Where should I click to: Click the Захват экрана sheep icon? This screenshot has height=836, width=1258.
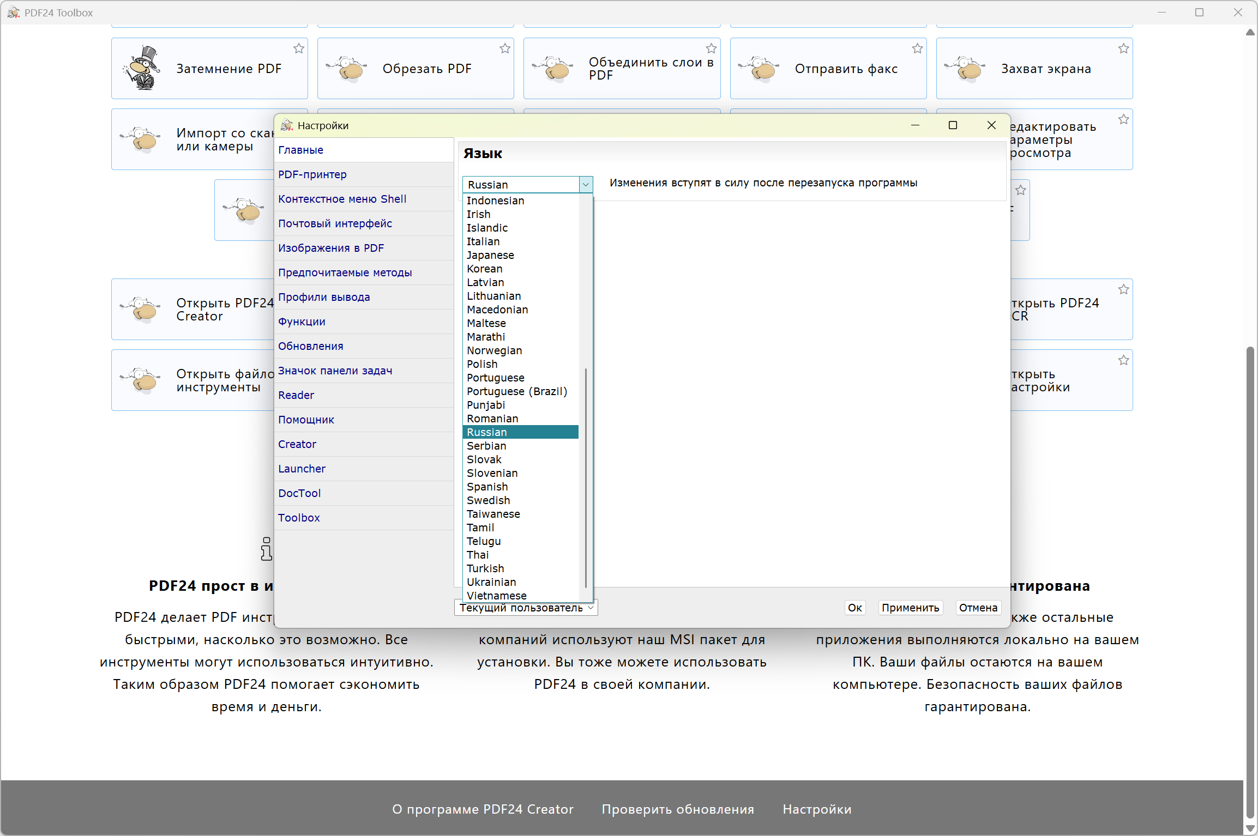(965, 69)
